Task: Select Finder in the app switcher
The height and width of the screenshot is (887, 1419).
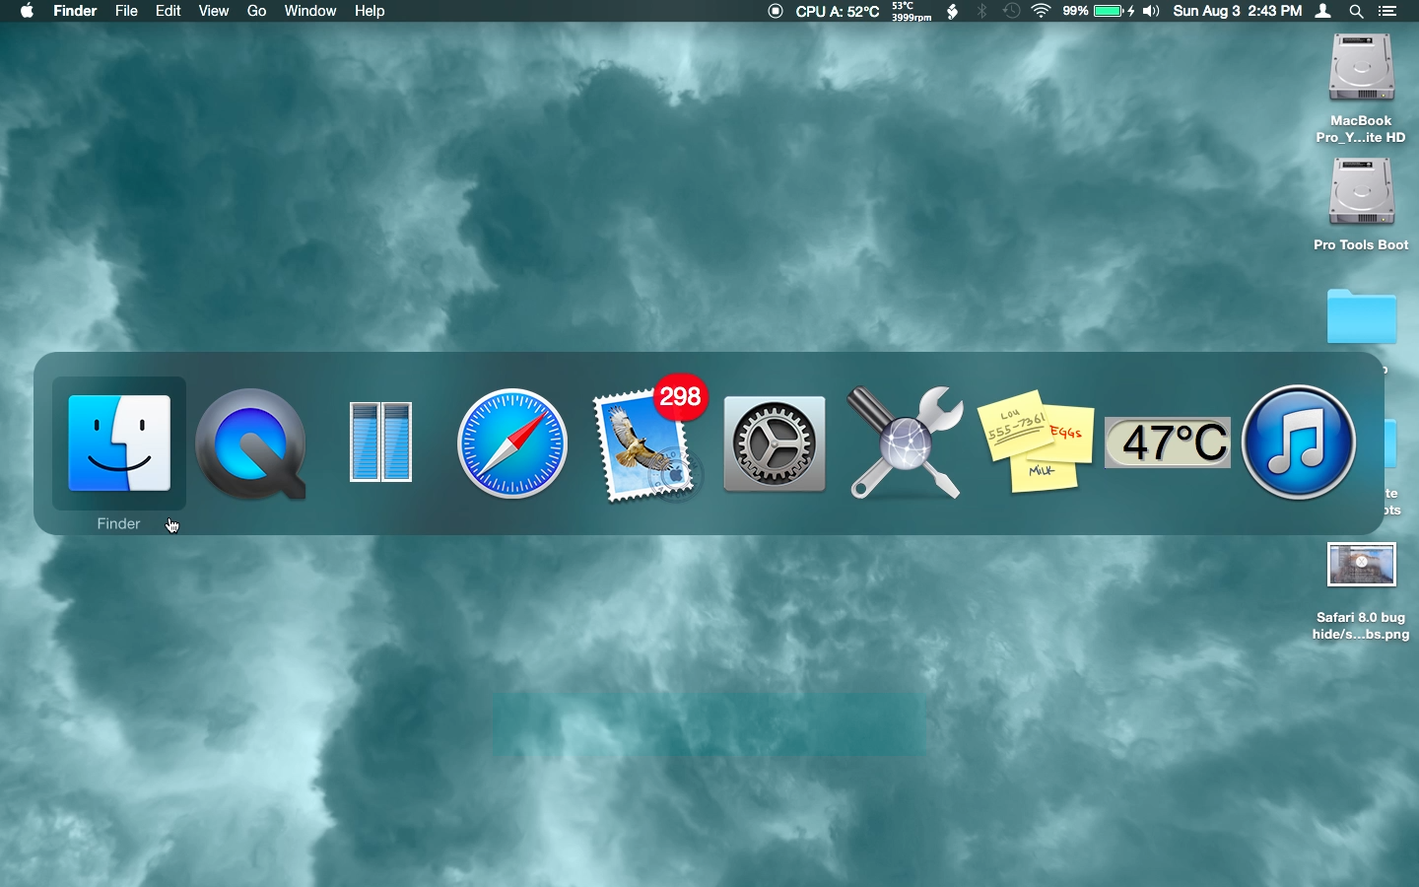Action: [x=119, y=443]
